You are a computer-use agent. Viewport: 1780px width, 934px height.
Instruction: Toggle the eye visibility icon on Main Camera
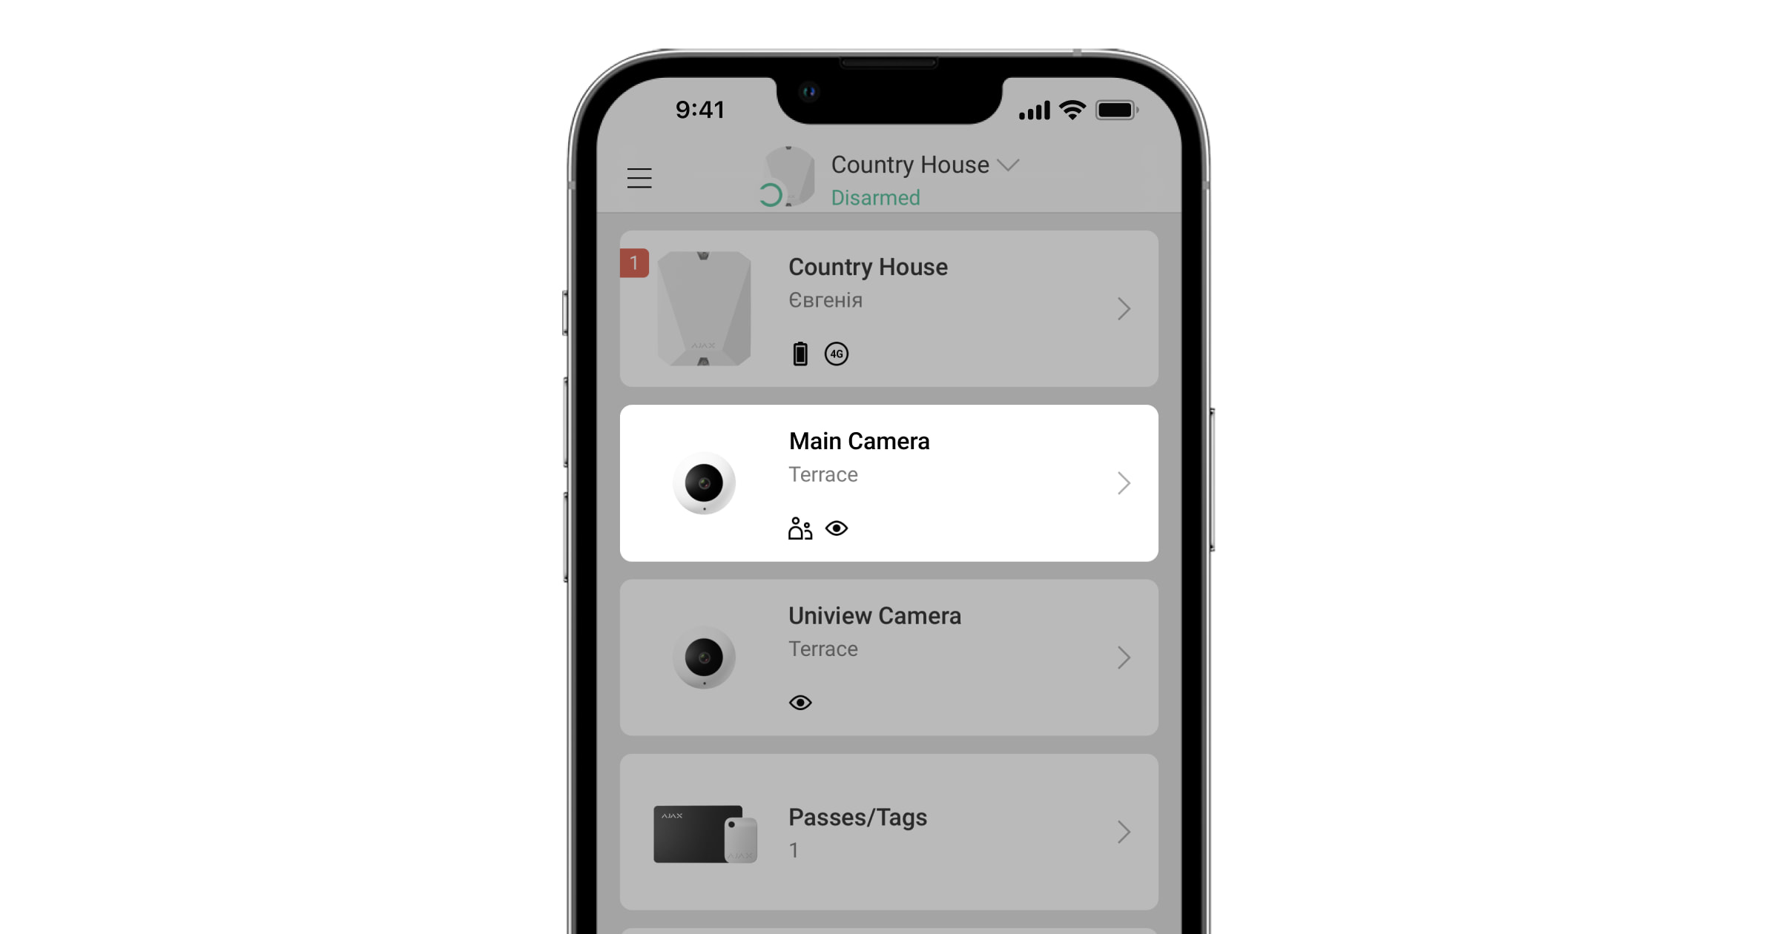pos(837,529)
